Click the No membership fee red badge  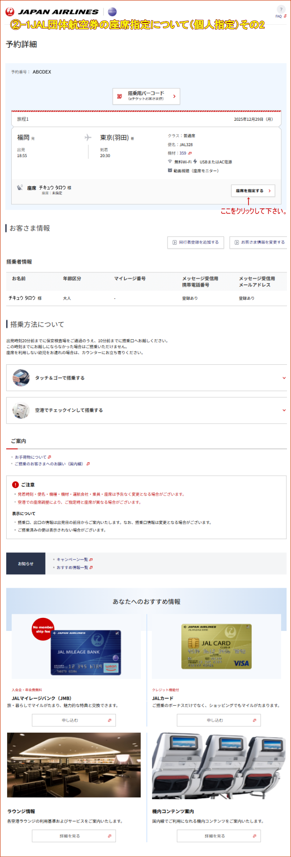click(x=43, y=630)
